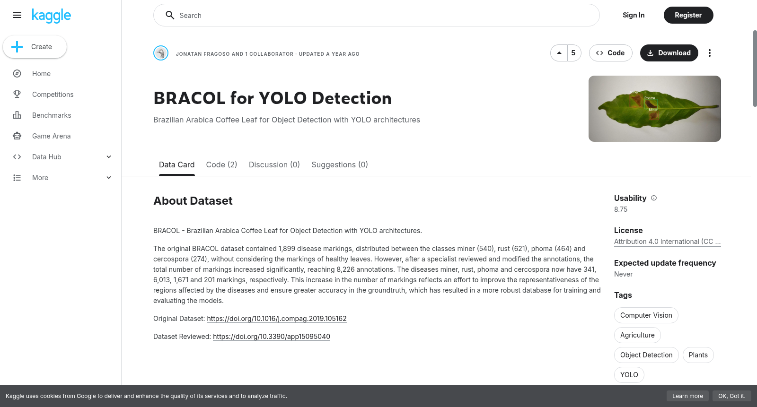Focus the Search input field
This screenshot has height=407, width=757.
pyautogui.click(x=377, y=15)
